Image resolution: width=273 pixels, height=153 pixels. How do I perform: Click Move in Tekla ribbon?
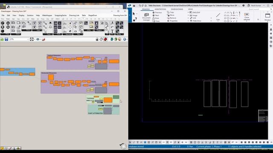pos(171,15)
